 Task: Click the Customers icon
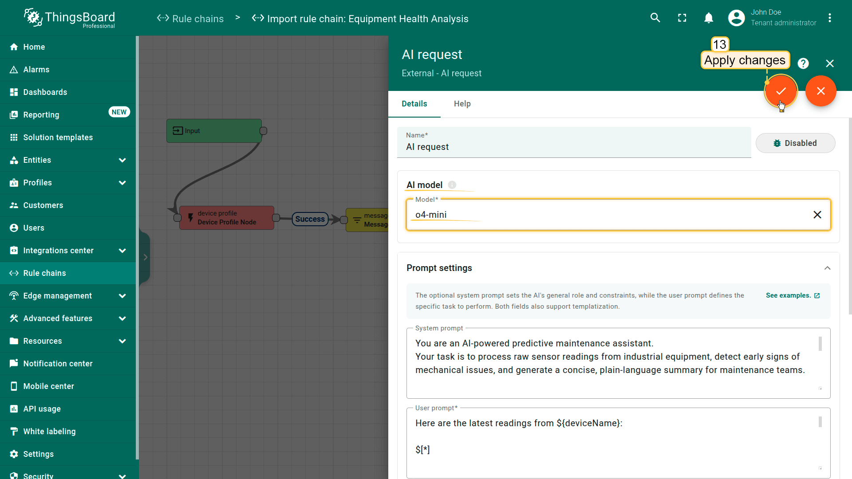(14, 205)
